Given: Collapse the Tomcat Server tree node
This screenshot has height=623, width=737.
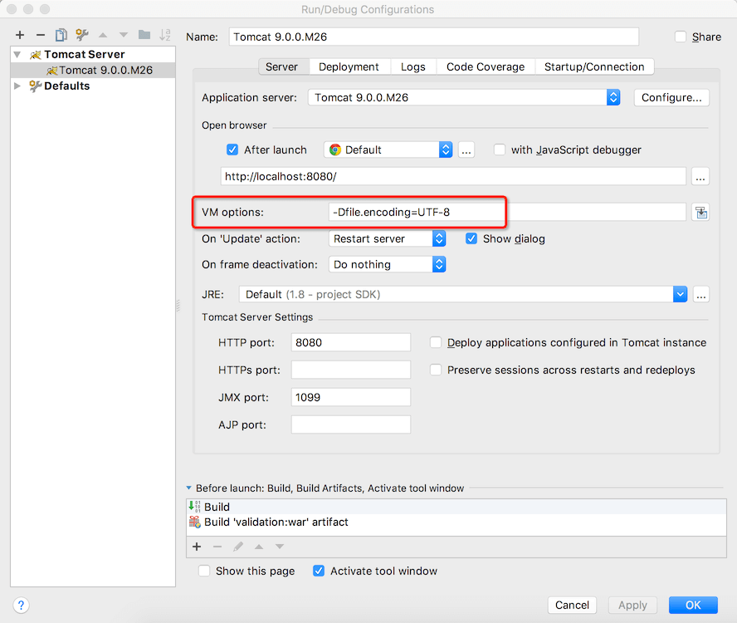Looking at the screenshot, I should click(x=17, y=55).
